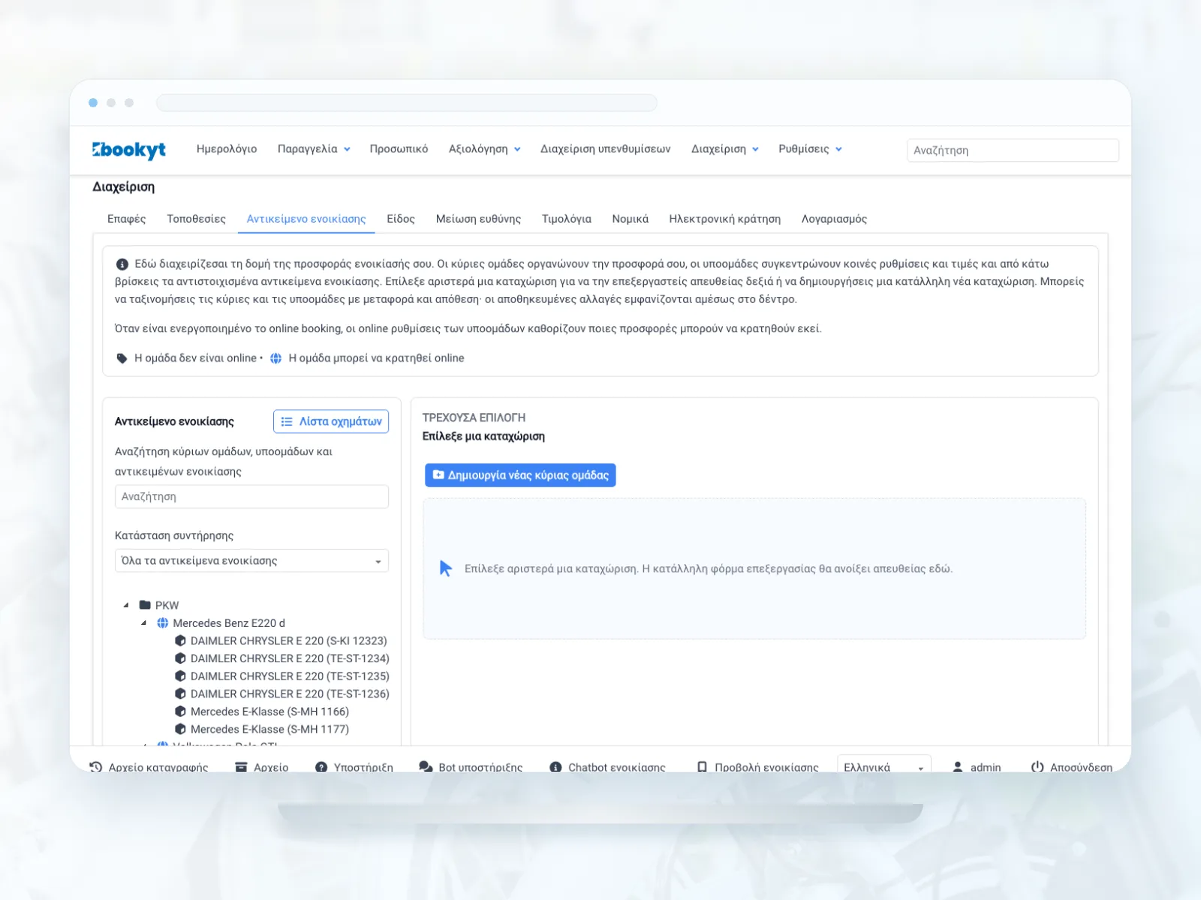Click the globe icon beside Mercedes Benz E220 d
Screen dimensions: 1201x900
(x=162, y=623)
